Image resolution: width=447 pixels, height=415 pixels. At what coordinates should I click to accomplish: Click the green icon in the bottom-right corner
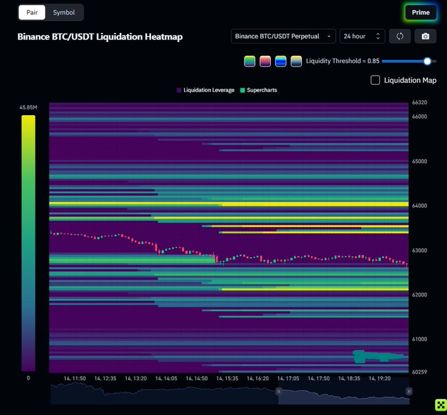(x=440, y=404)
